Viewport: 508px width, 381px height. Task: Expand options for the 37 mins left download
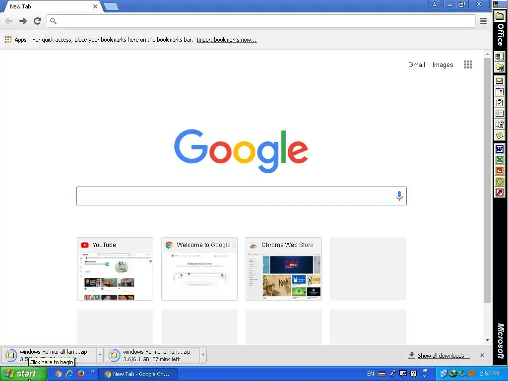point(203,355)
